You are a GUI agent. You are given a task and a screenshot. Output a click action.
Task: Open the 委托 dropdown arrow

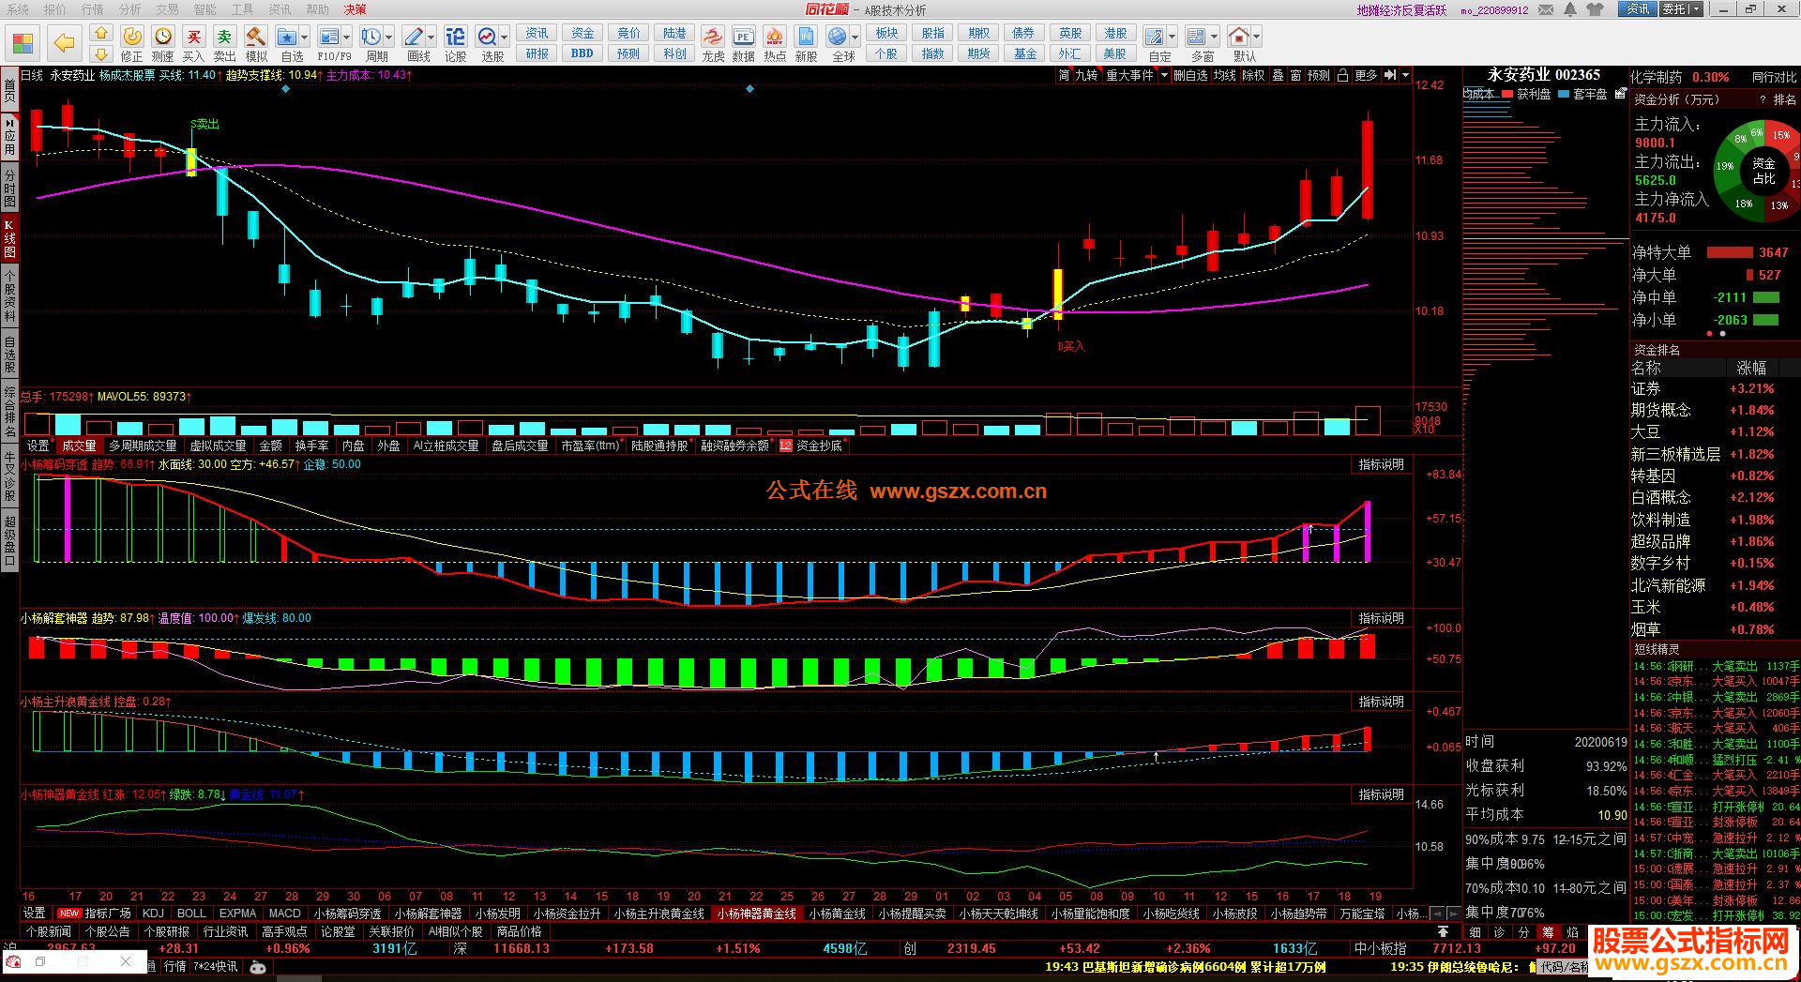pos(1696,9)
